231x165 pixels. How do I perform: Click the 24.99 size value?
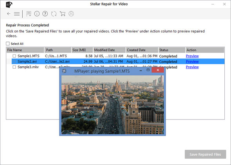[x=88, y=62]
